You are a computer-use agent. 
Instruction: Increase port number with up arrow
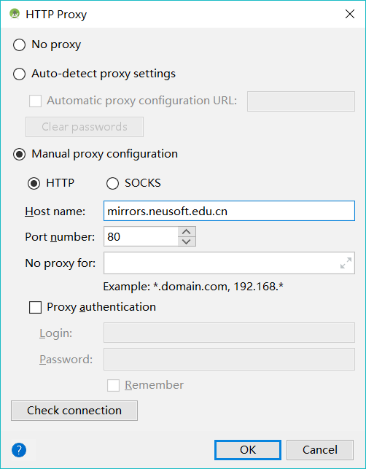[187, 231]
